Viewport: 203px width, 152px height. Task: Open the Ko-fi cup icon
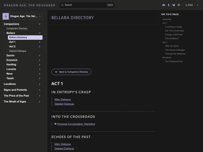pos(179,5)
